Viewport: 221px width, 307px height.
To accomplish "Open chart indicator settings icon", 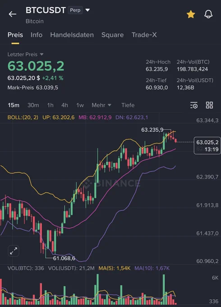I will [x=194, y=105].
